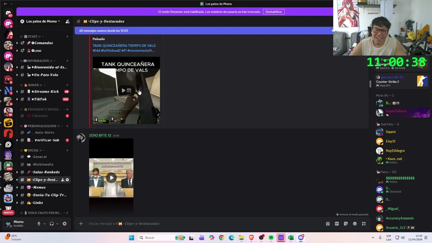Play the TANK QUINCEAÑERA video embed
Image resolution: width=432 pixels, height=243 pixels.
[123, 90]
